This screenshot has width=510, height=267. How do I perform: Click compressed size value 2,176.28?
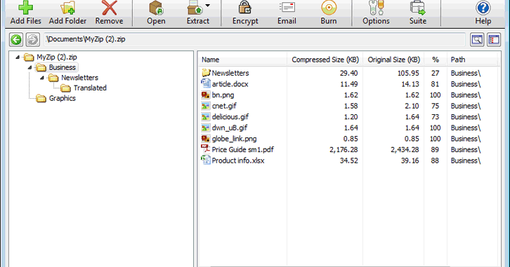coord(344,150)
